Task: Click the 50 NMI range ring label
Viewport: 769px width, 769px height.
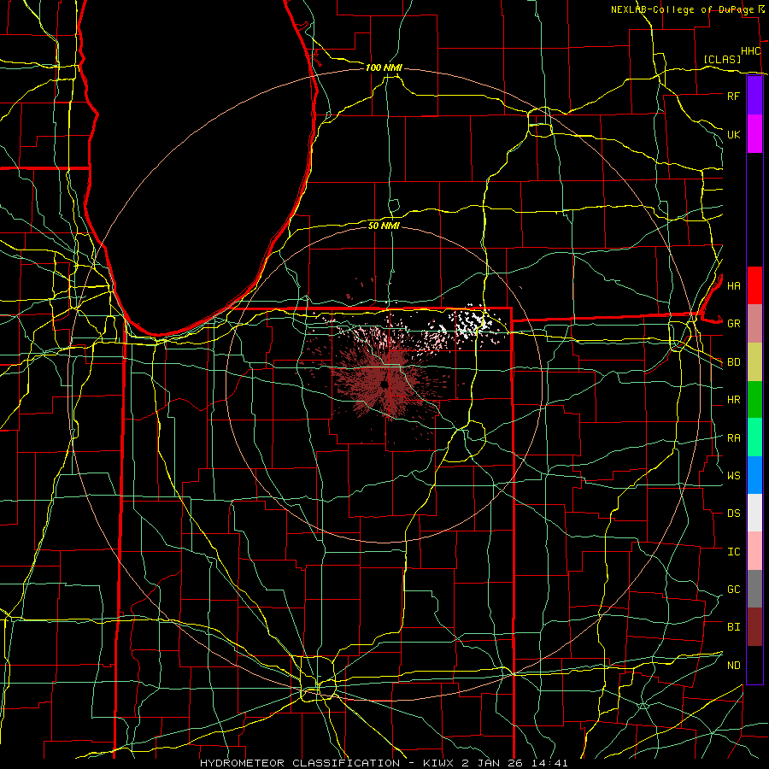Action: tap(384, 226)
